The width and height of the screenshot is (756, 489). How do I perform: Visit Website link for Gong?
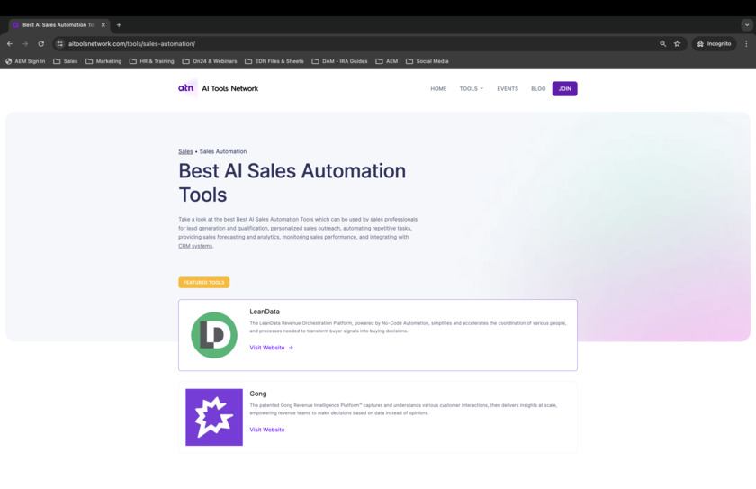click(x=267, y=430)
